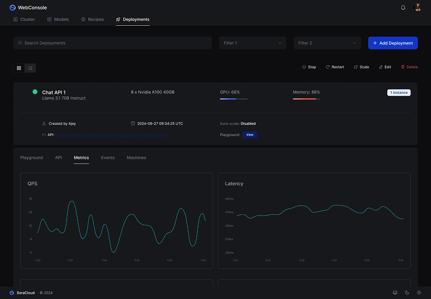Click the Recipes tab icon
431x299 pixels.
click(83, 19)
